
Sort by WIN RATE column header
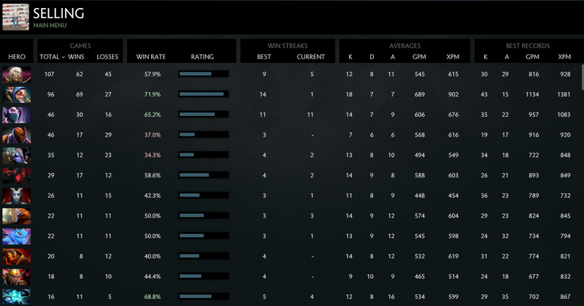click(152, 56)
